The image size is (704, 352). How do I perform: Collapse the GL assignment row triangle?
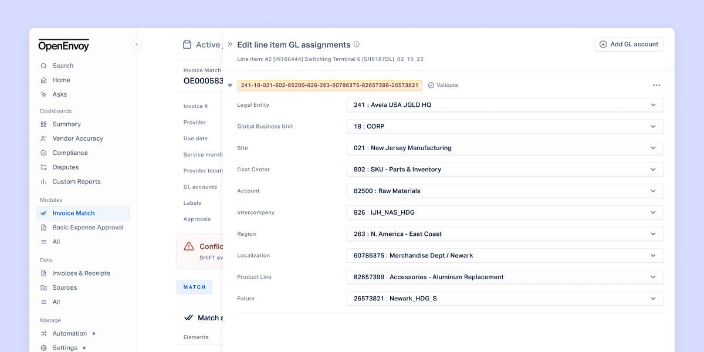230,85
